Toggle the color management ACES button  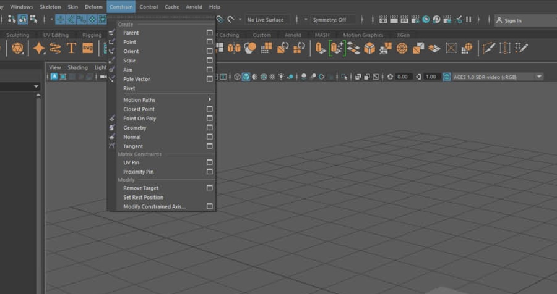[447, 77]
